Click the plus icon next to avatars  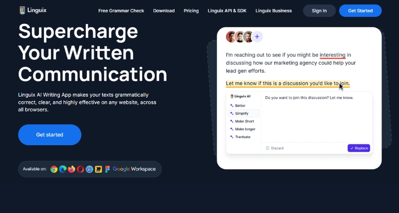257,36
